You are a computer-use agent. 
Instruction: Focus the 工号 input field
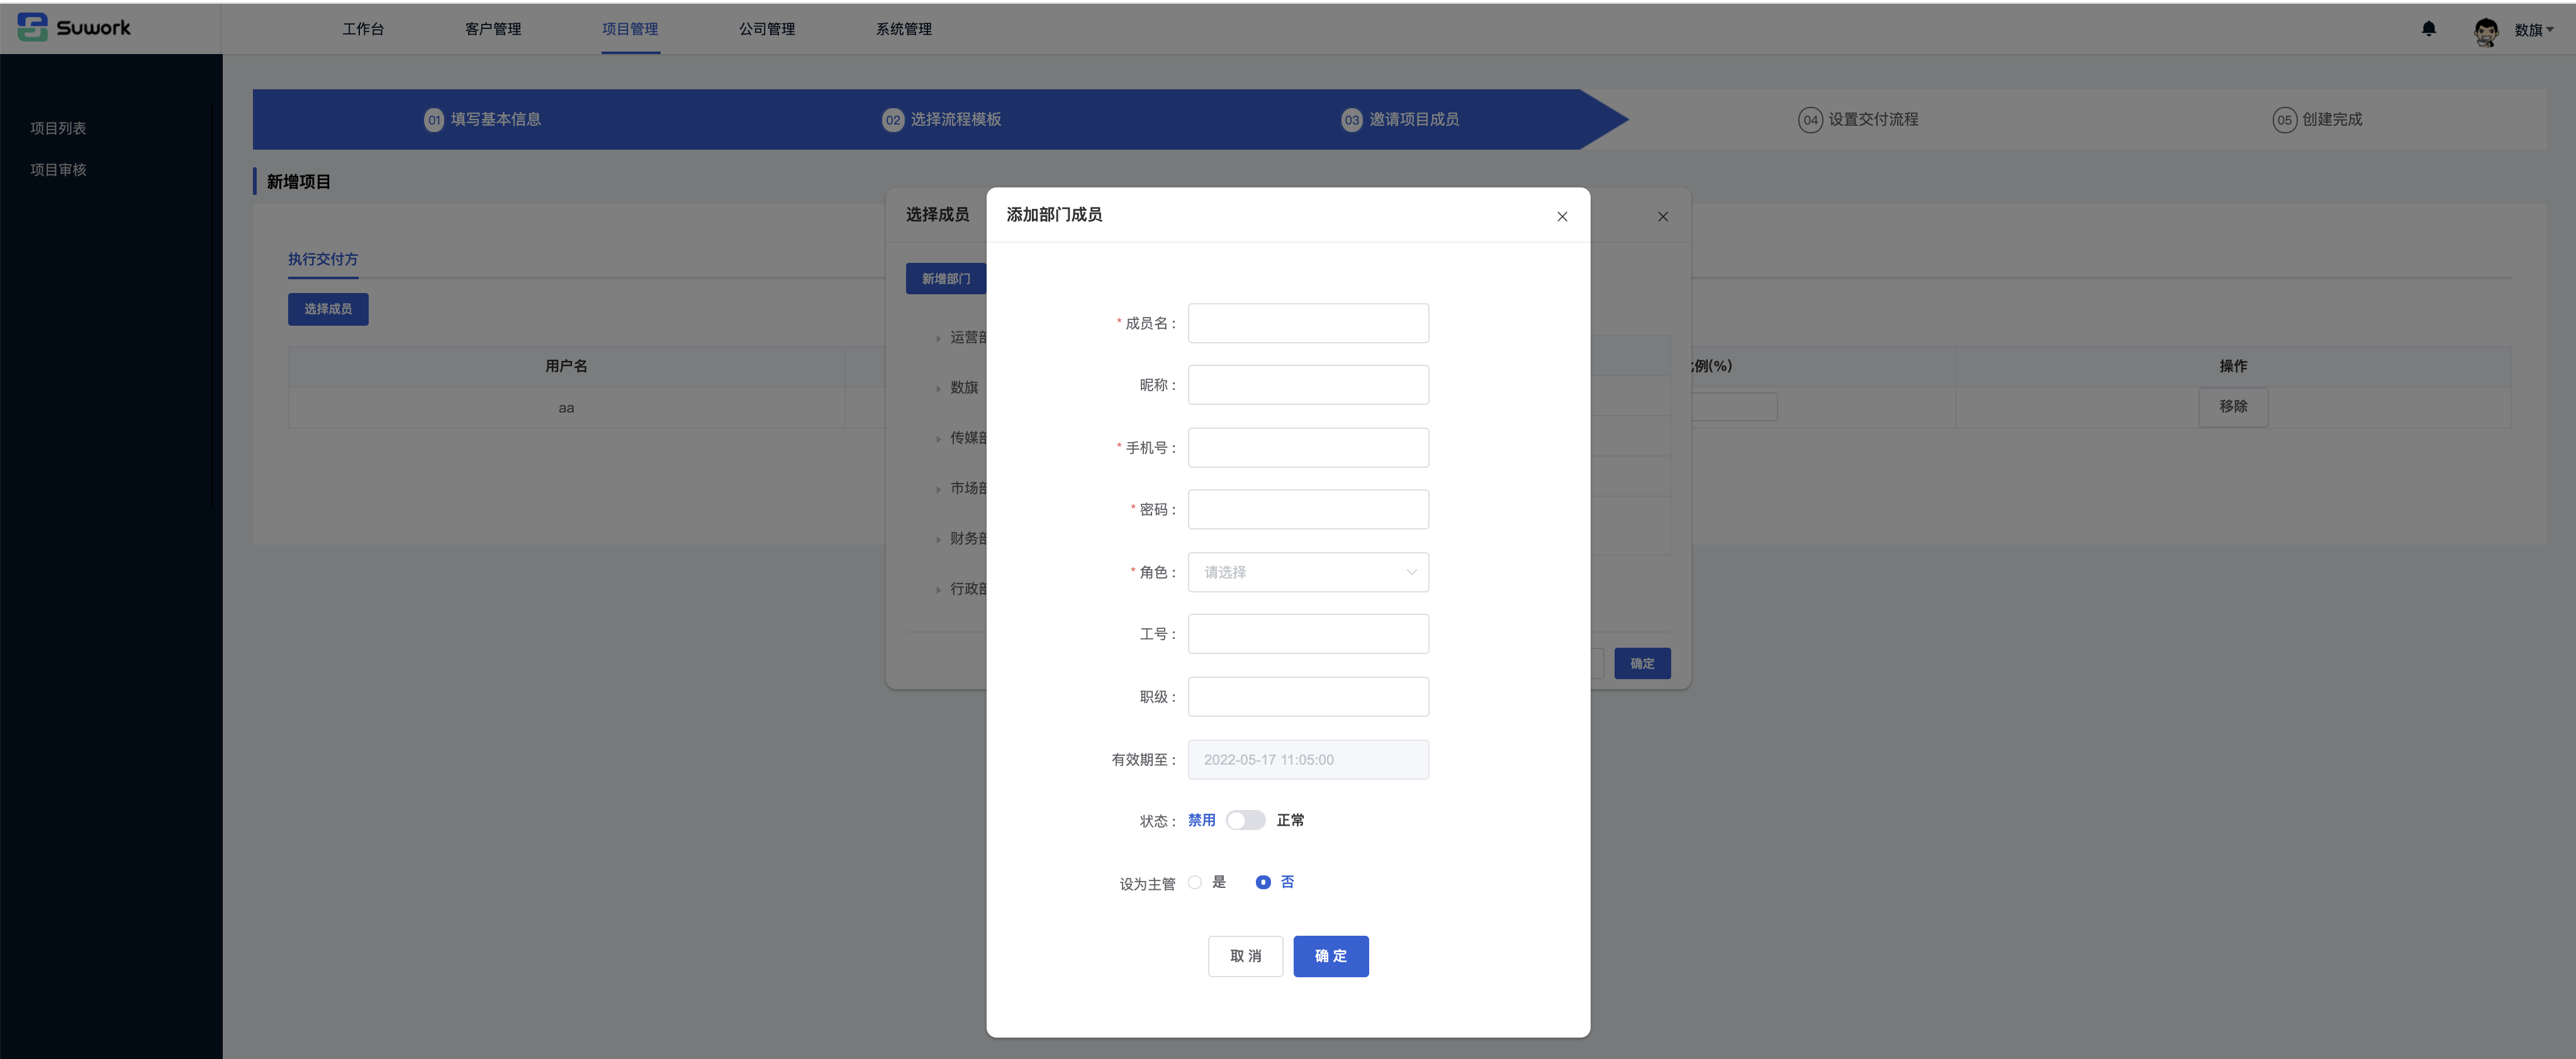[1308, 635]
